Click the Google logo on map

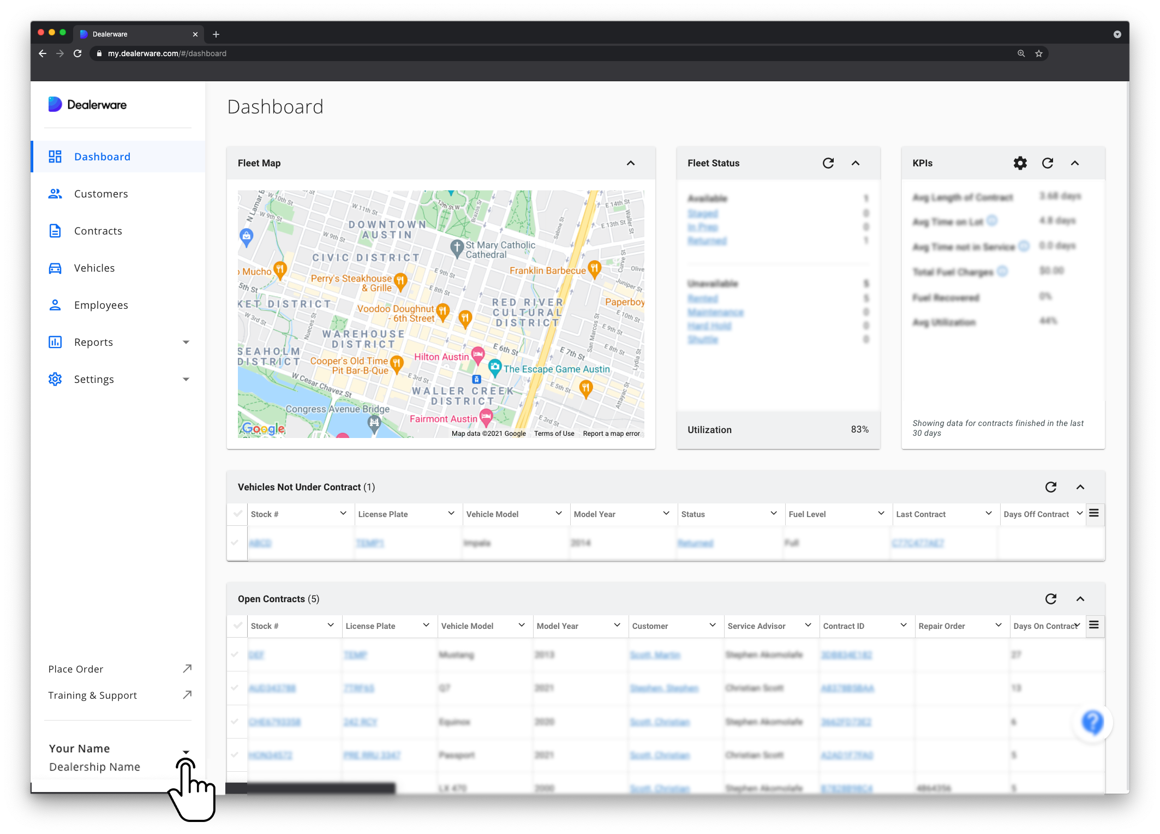263,429
